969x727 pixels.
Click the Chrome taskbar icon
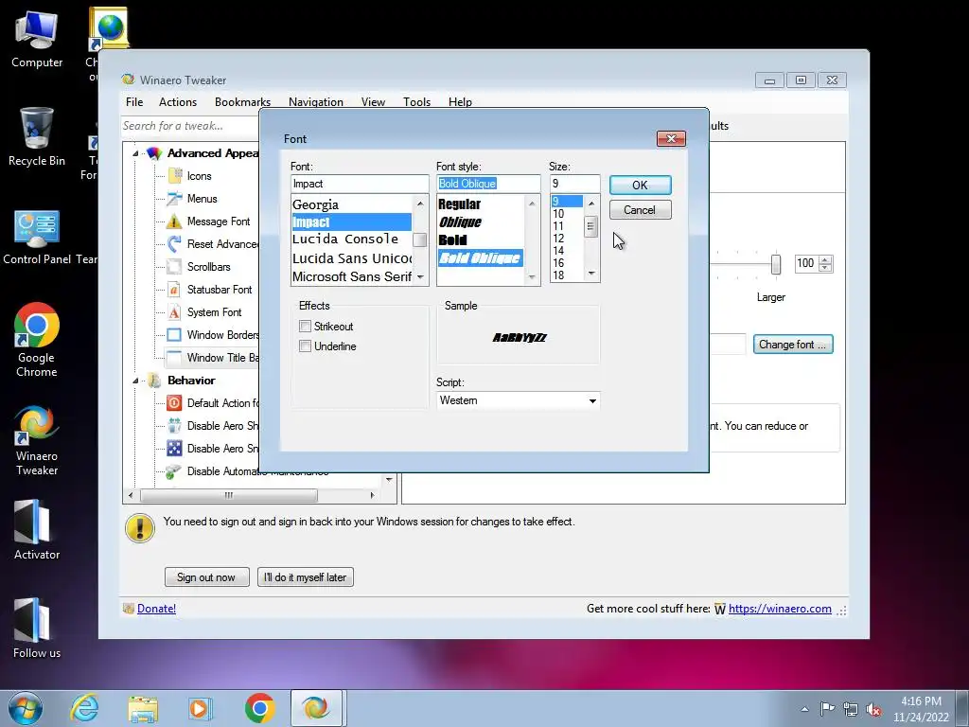pyautogui.click(x=259, y=708)
